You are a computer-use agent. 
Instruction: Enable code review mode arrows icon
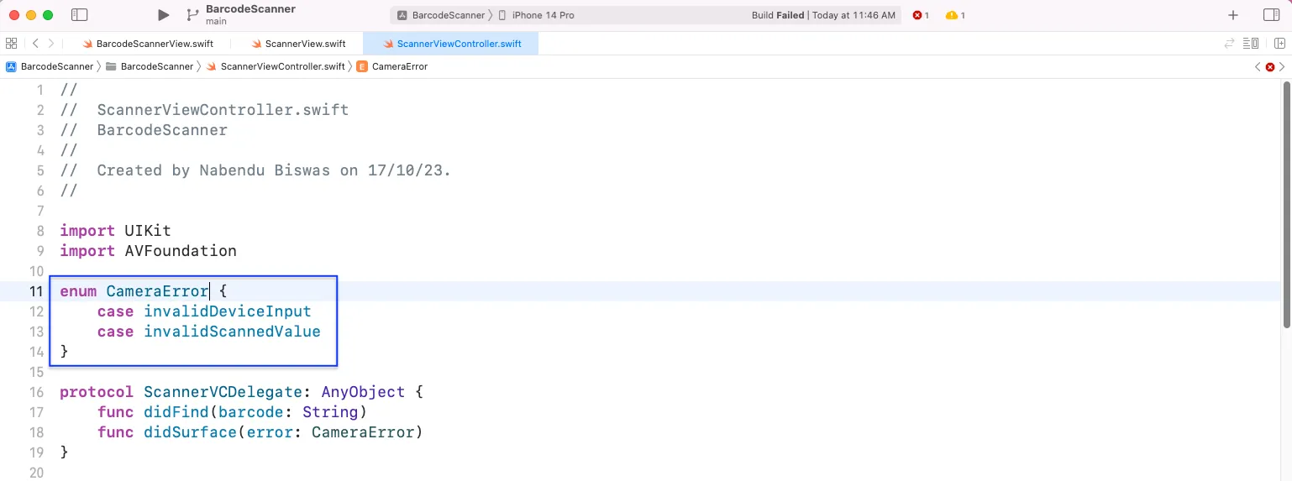point(1230,44)
